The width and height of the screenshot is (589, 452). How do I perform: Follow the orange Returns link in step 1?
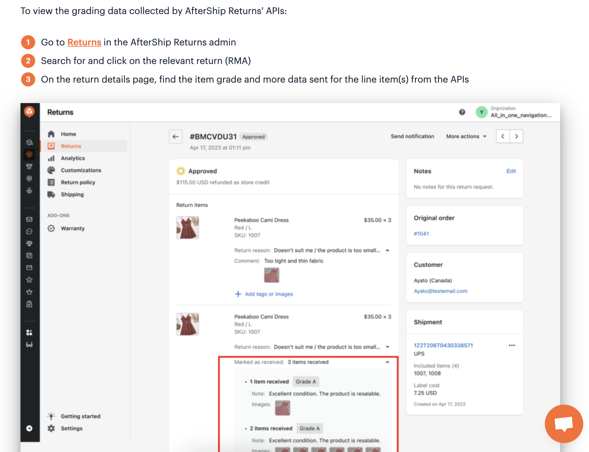pos(84,42)
